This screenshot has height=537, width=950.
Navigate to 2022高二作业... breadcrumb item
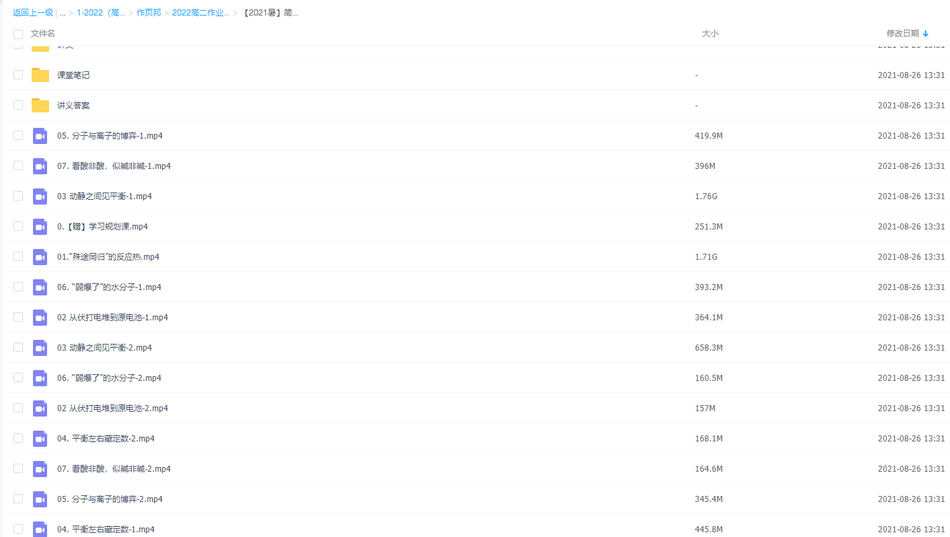200,13
